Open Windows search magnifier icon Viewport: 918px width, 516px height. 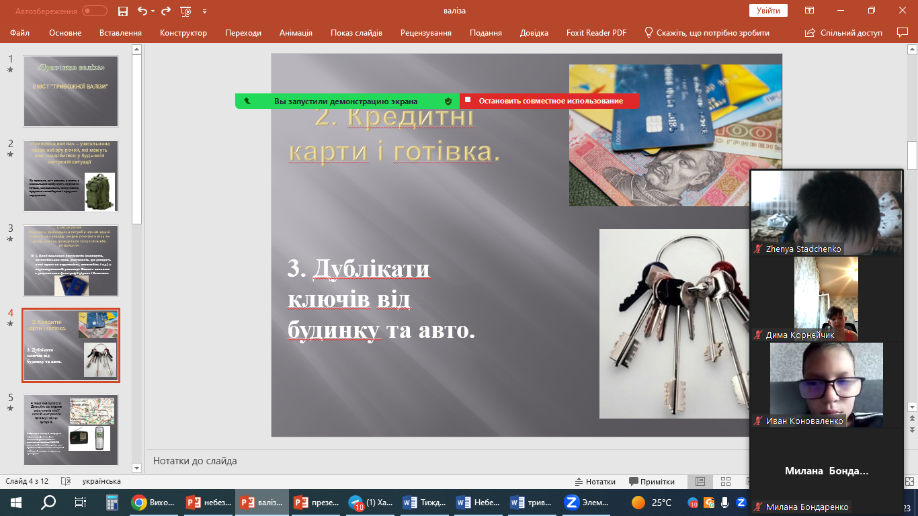48,503
